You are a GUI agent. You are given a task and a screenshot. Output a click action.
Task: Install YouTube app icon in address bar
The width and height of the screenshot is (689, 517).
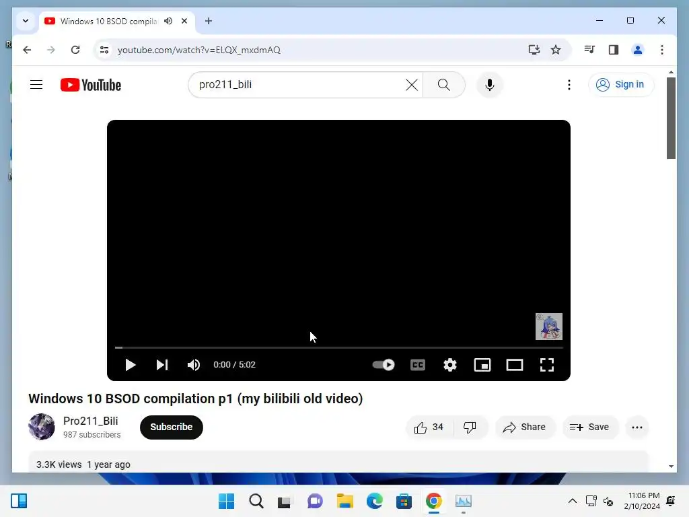click(534, 50)
